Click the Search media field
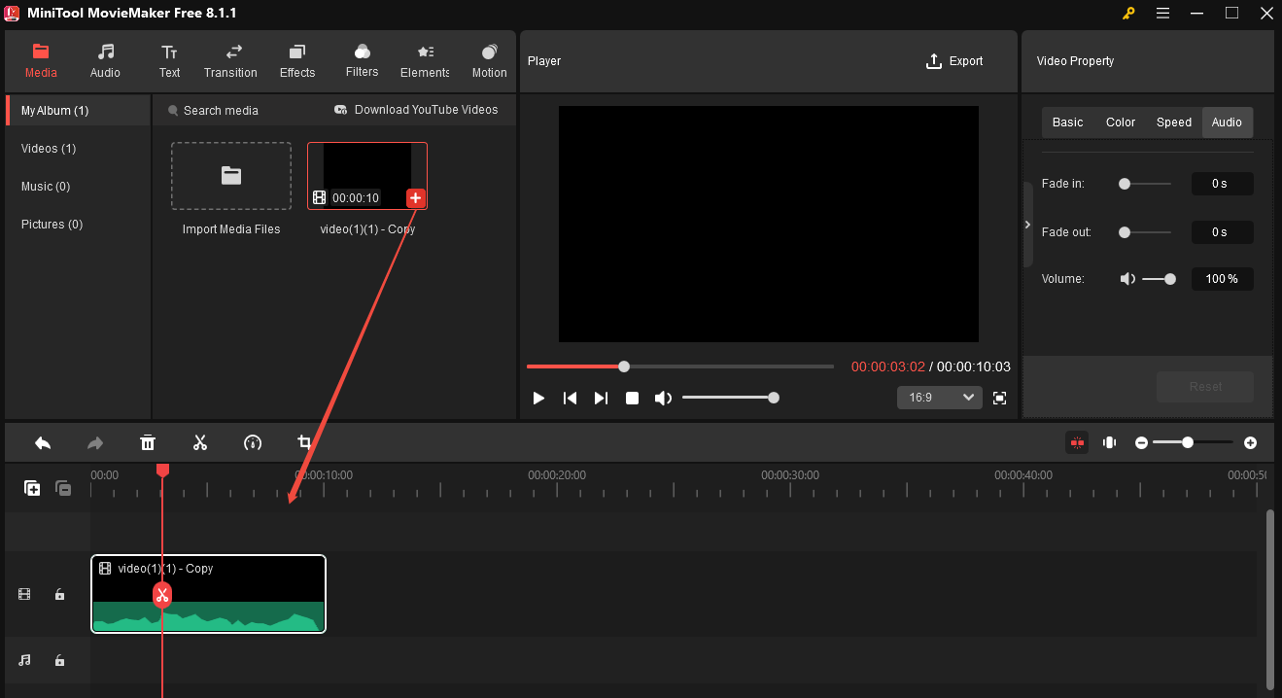Image resolution: width=1282 pixels, height=698 pixels. 221,110
